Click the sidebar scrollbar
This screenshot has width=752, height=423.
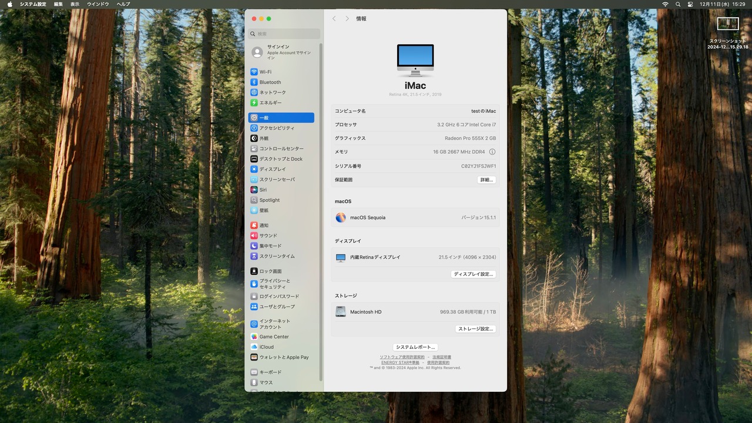tap(321, 211)
